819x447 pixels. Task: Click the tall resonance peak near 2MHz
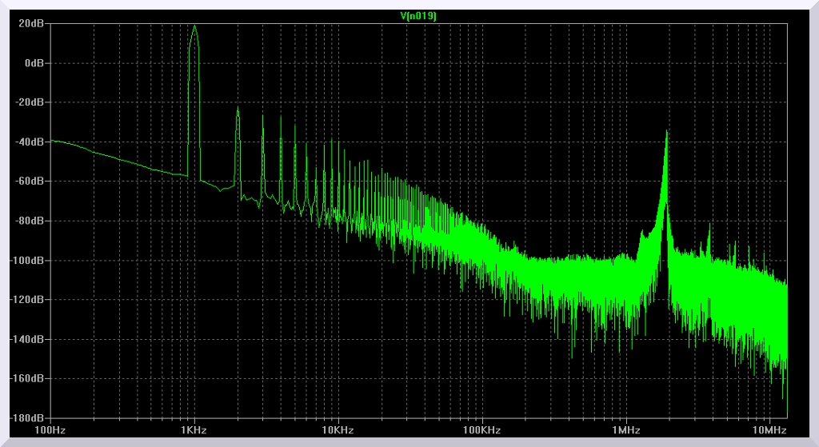(x=666, y=133)
